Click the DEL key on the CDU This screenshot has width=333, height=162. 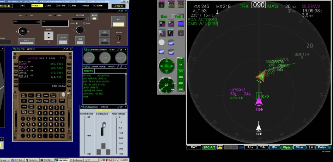coord(62,136)
